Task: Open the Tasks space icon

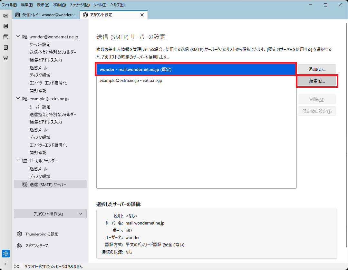Action: coord(6,47)
